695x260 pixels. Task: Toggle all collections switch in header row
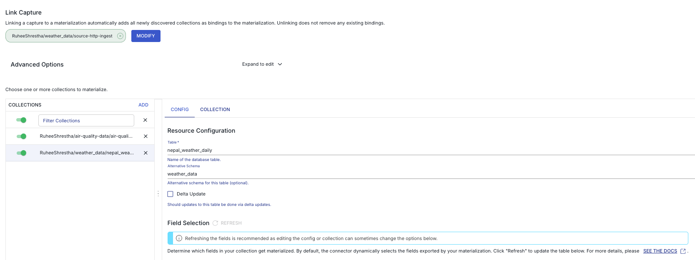click(21, 120)
